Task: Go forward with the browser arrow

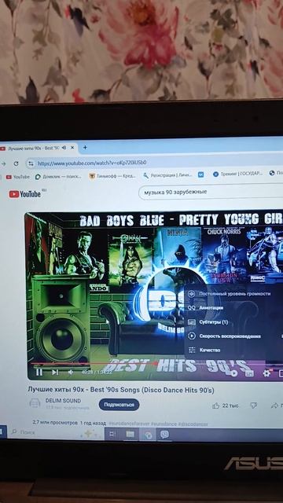Action: click(x=3, y=163)
